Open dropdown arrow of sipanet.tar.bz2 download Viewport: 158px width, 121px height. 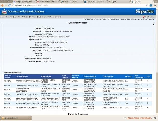(30, 118)
